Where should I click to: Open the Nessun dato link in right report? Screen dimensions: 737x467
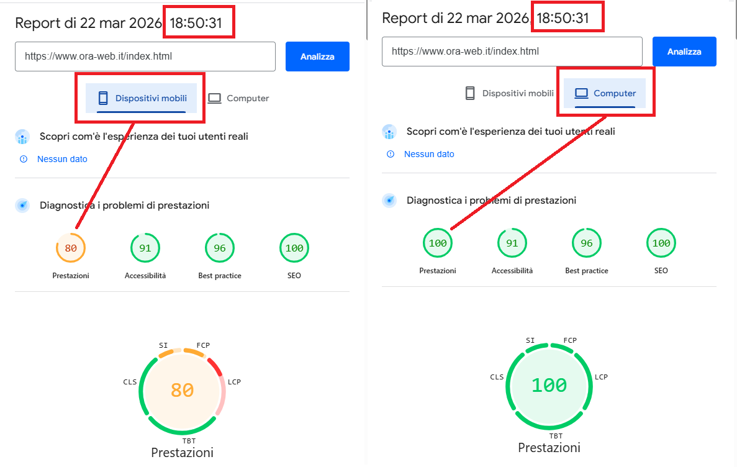(x=429, y=154)
